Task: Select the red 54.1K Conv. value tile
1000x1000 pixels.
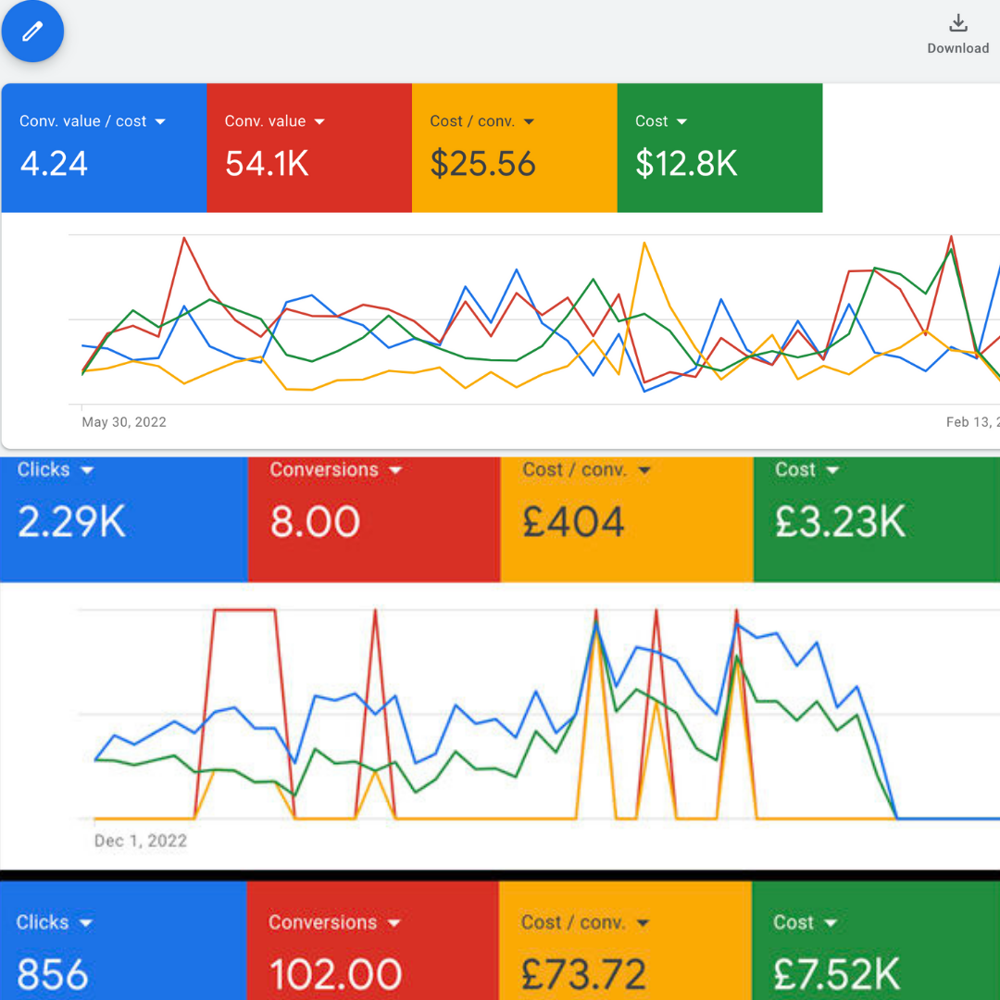Action: click(309, 148)
